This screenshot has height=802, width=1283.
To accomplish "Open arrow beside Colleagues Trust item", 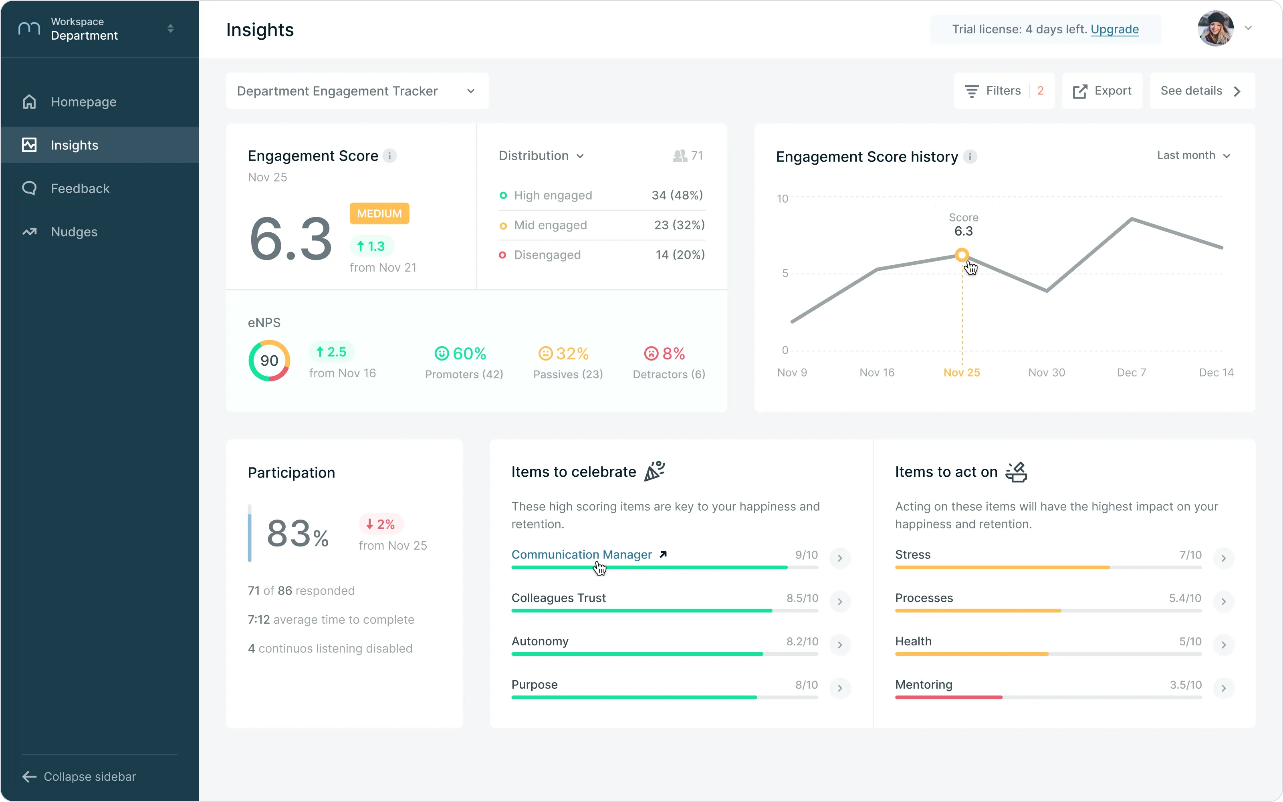I will pyautogui.click(x=839, y=602).
